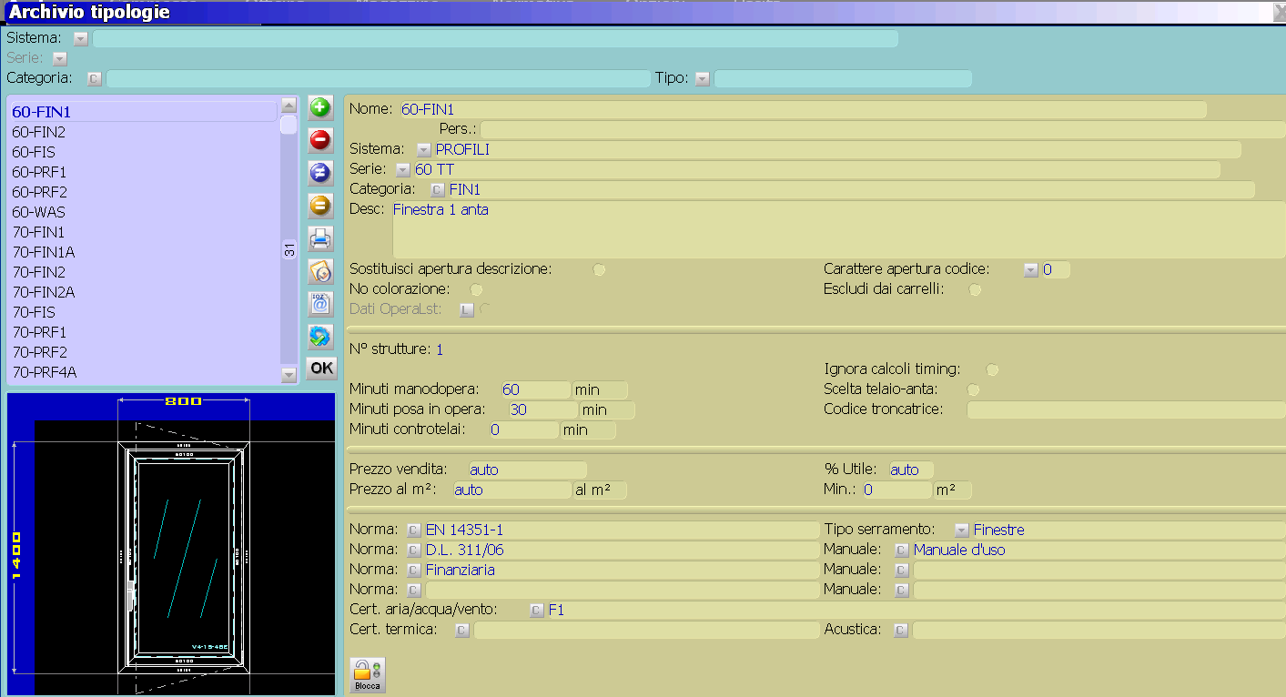The height and width of the screenshot is (697, 1286).
Task: Click the C button beside Cert. aria/acqua/vento
Action: (536, 611)
